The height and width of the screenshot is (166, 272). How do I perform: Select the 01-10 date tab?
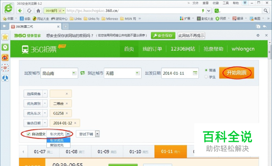pyautogui.click(x=139, y=151)
